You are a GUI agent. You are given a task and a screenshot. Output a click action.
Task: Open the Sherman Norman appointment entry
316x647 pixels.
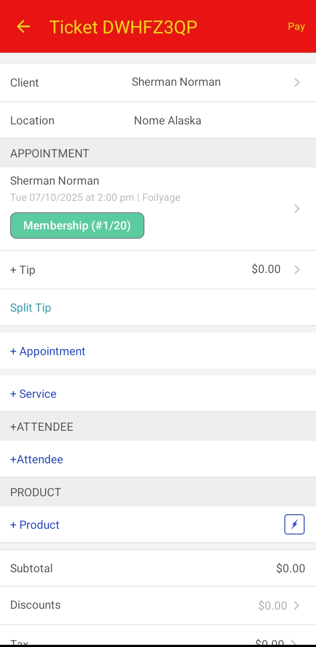pos(158,208)
